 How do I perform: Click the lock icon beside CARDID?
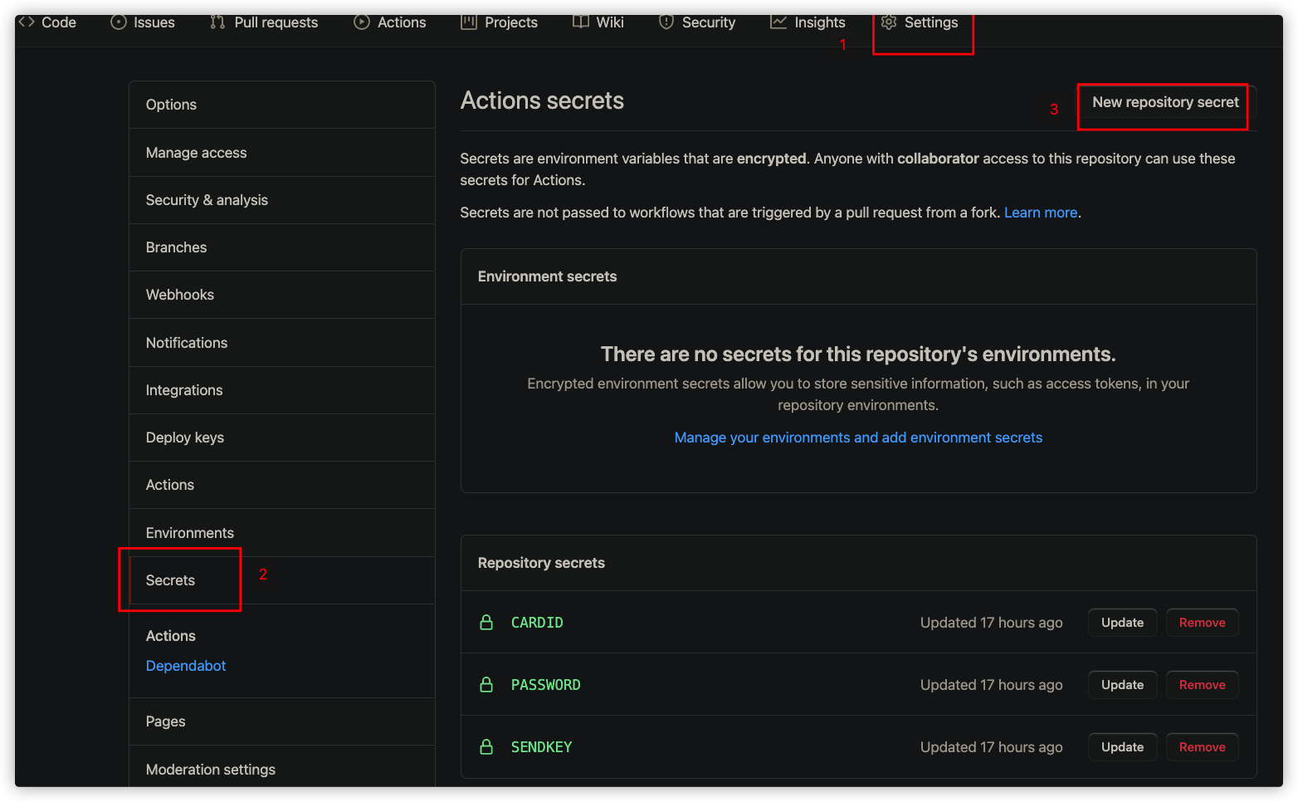pos(487,623)
